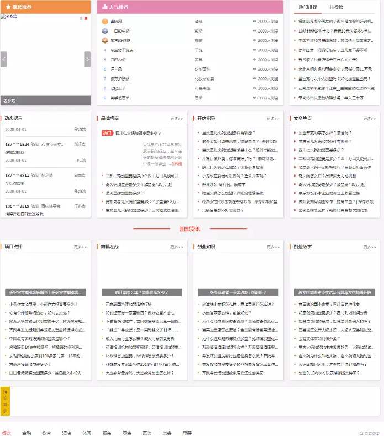Select the 酒店 category tab
The image size is (384, 436).
click(x=66, y=433)
